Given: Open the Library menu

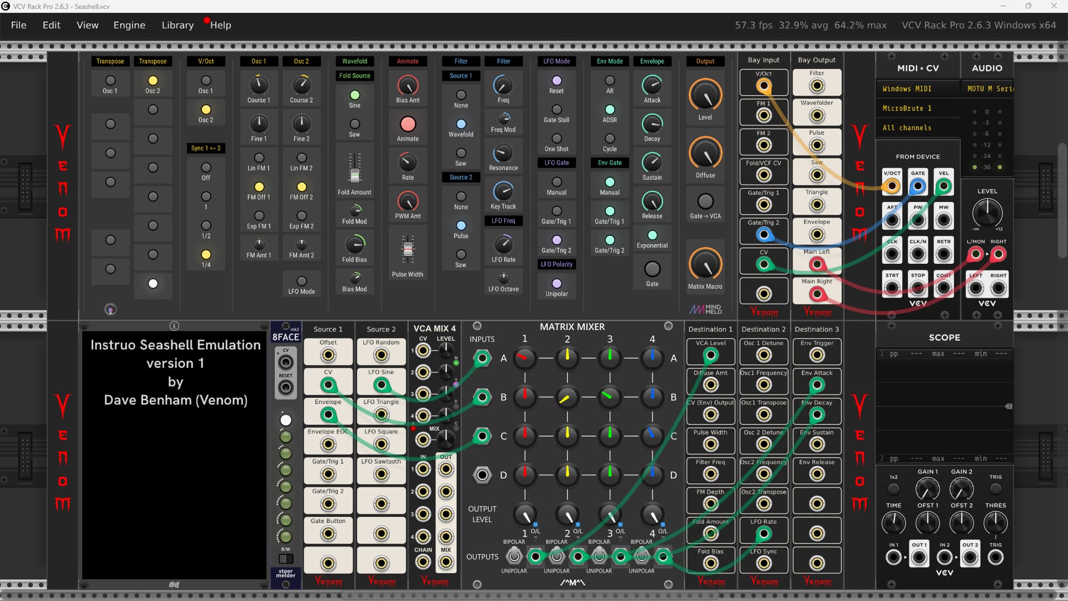Looking at the screenshot, I should click(x=177, y=25).
